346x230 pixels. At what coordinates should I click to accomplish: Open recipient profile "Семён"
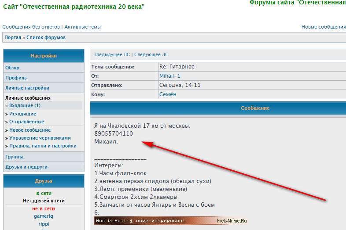pyautogui.click(x=168, y=94)
